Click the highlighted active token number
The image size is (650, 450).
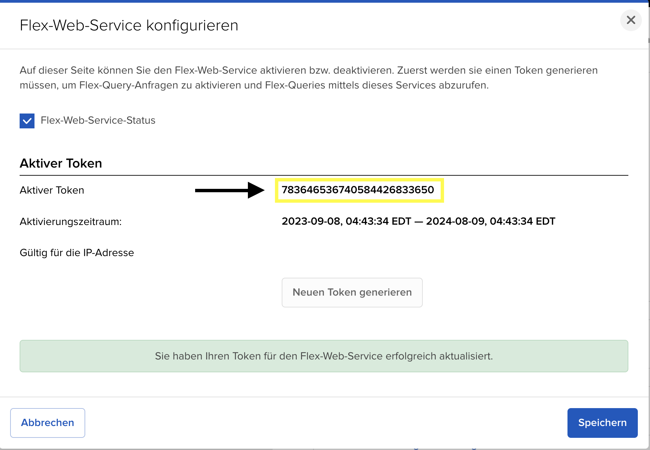[x=357, y=190]
